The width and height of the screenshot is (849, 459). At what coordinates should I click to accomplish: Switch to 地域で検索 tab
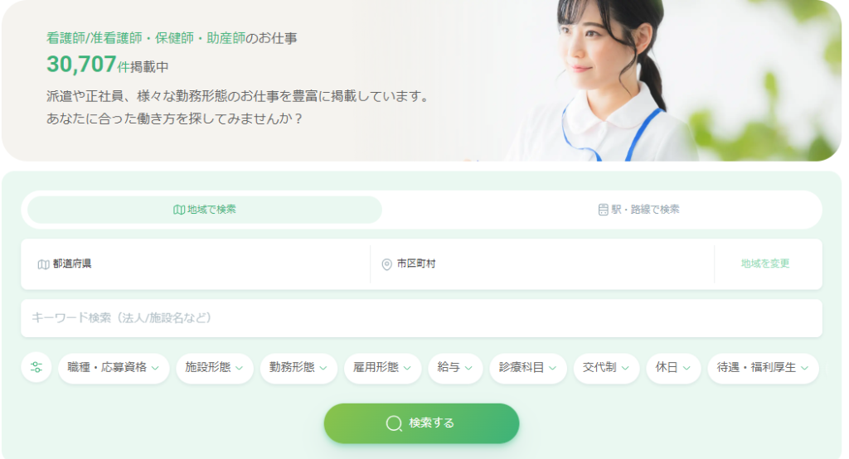(x=205, y=210)
